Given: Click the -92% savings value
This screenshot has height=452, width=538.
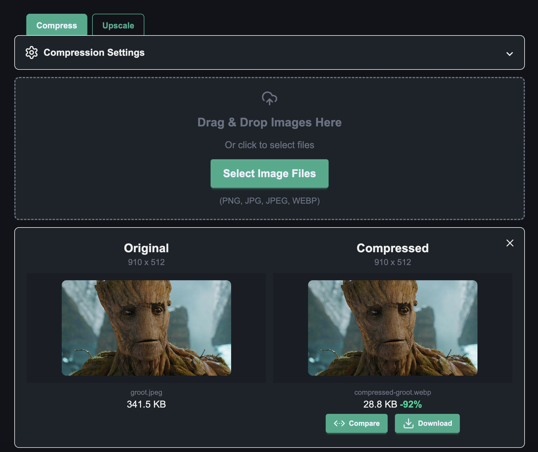Looking at the screenshot, I should click(x=411, y=404).
